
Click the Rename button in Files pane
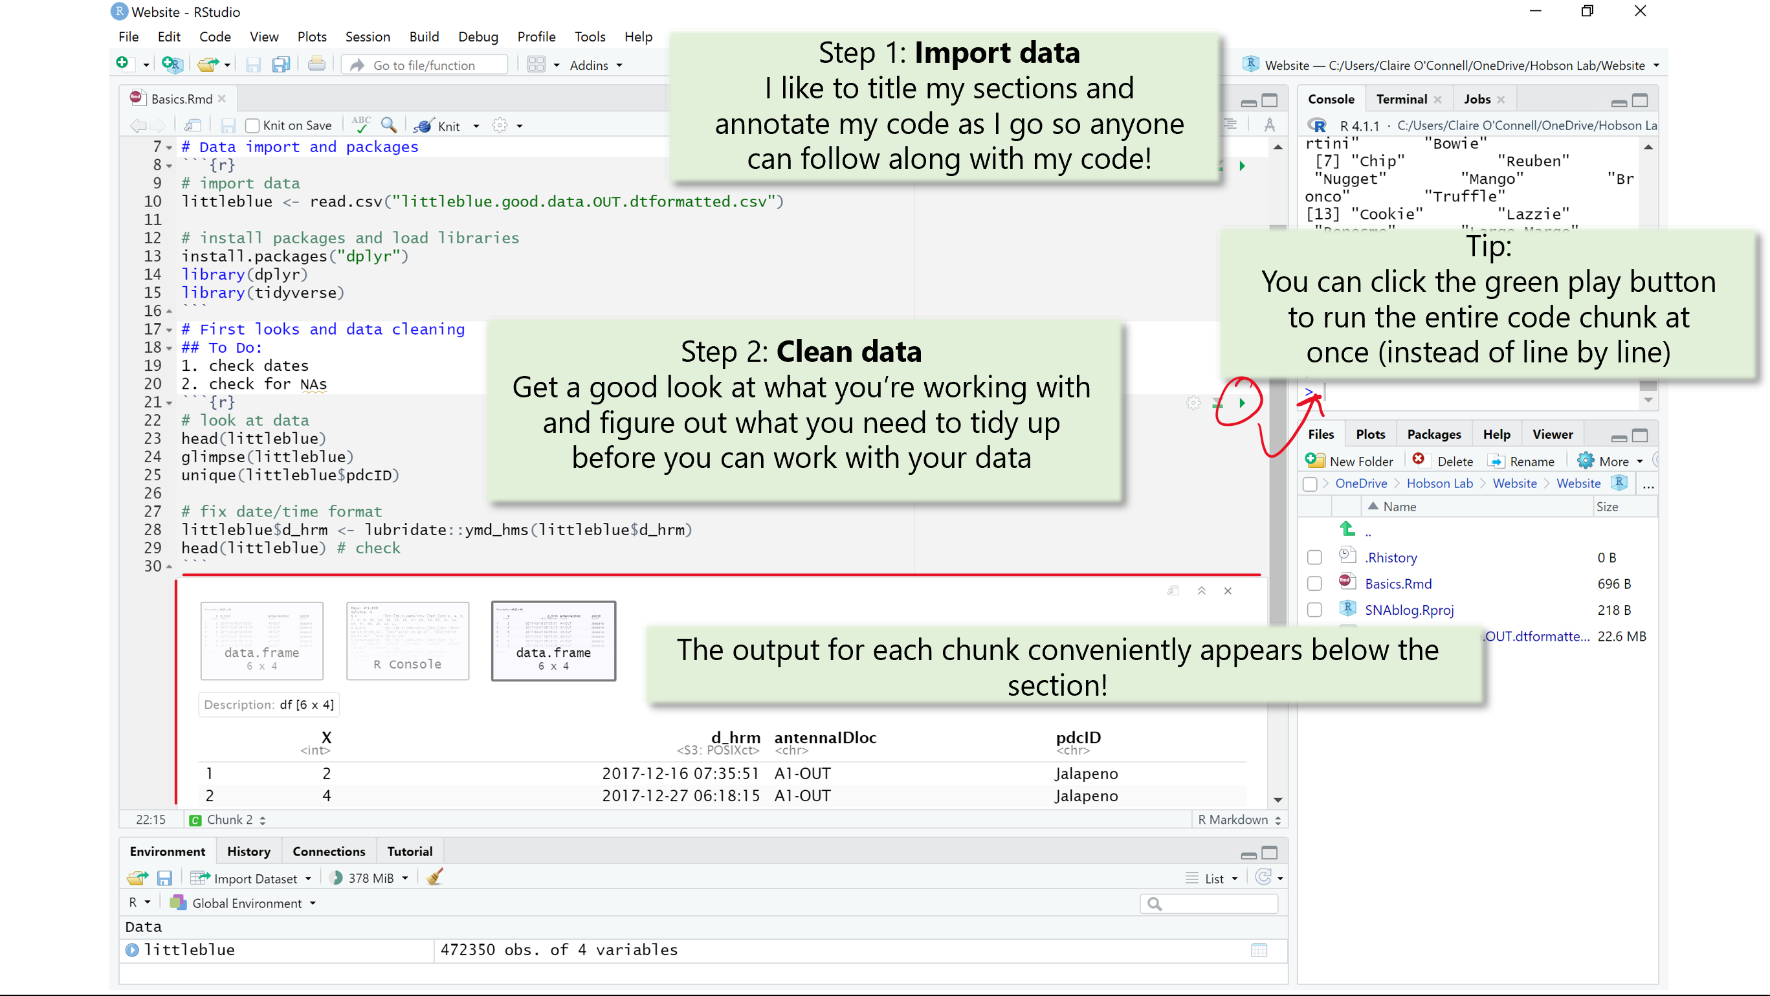pos(1521,461)
